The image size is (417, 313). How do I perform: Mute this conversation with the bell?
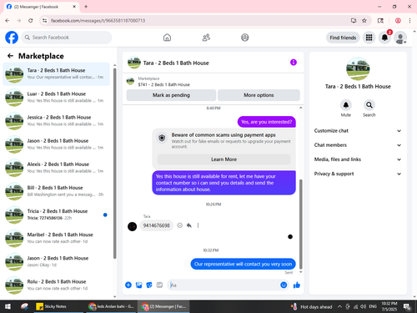[346, 105]
